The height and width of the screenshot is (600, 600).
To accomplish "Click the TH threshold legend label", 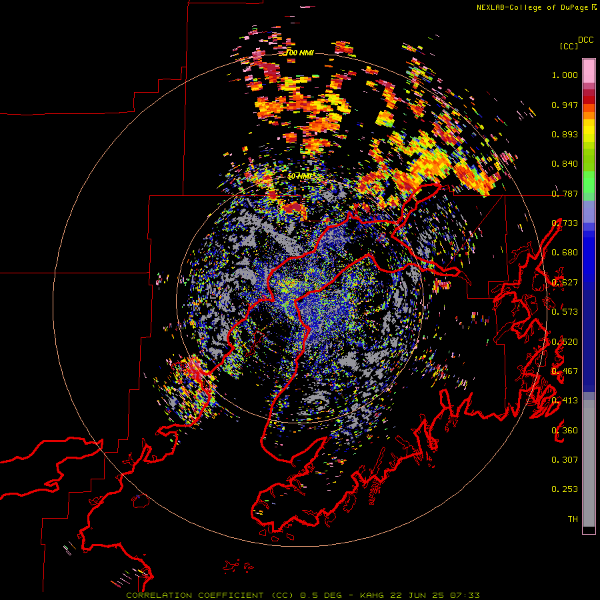I will [x=573, y=519].
